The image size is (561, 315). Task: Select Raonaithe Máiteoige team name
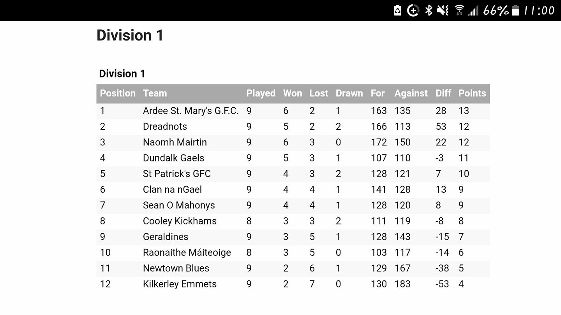click(187, 253)
